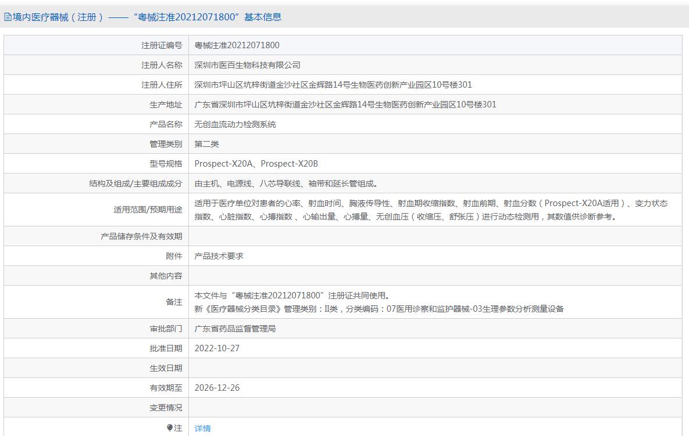
Task: Click the 变更情况 row label
Action: (166, 408)
